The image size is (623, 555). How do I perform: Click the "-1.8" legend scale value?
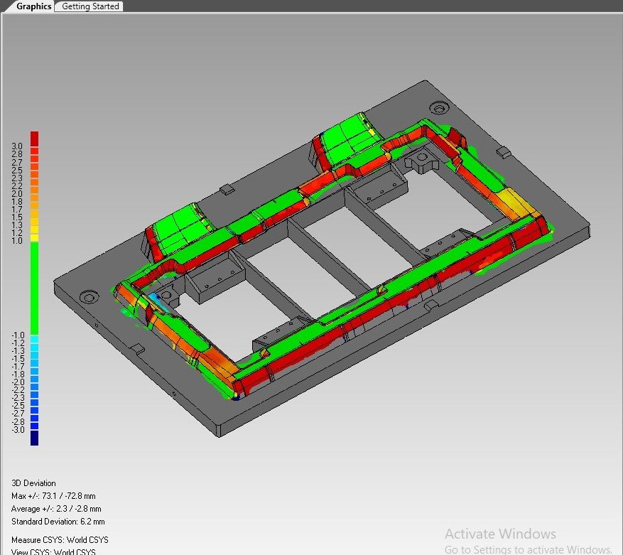click(x=18, y=374)
